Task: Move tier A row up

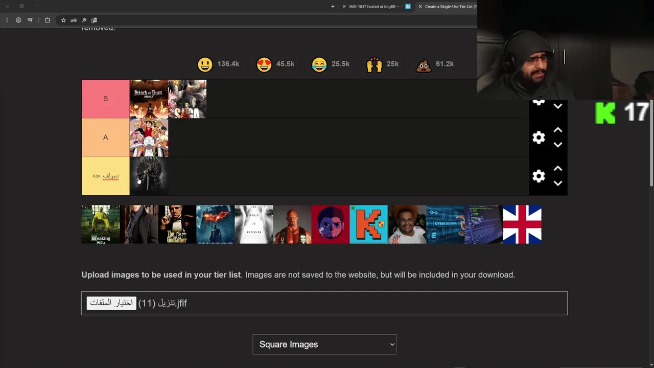Action: (x=558, y=130)
